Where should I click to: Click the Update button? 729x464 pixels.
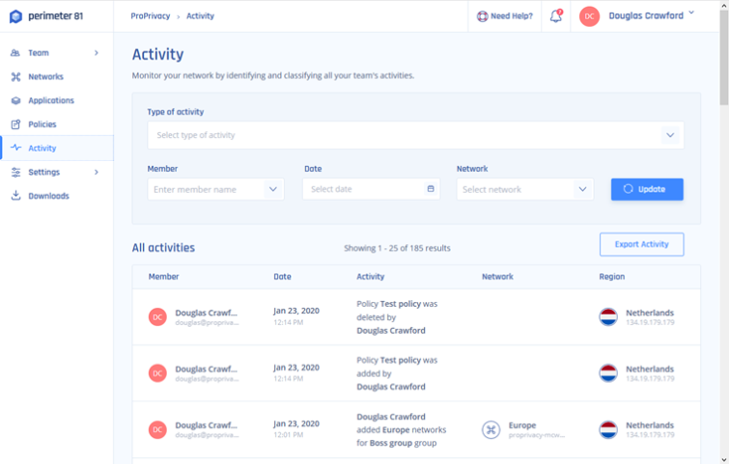click(x=647, y=189)
